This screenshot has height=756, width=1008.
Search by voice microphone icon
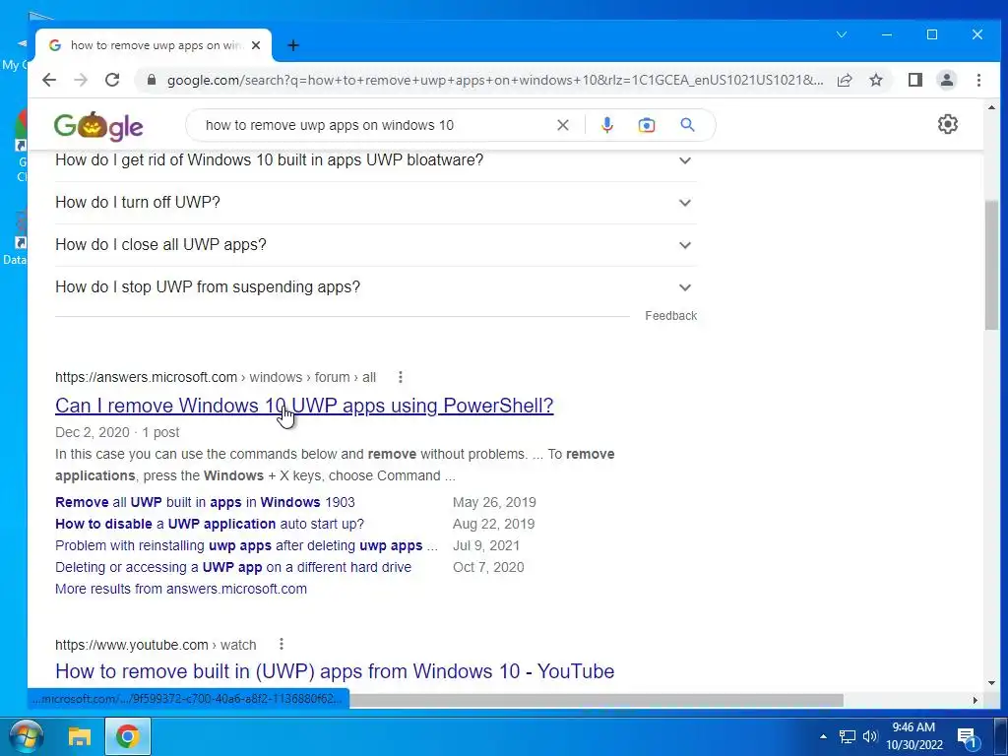(606, 125)
